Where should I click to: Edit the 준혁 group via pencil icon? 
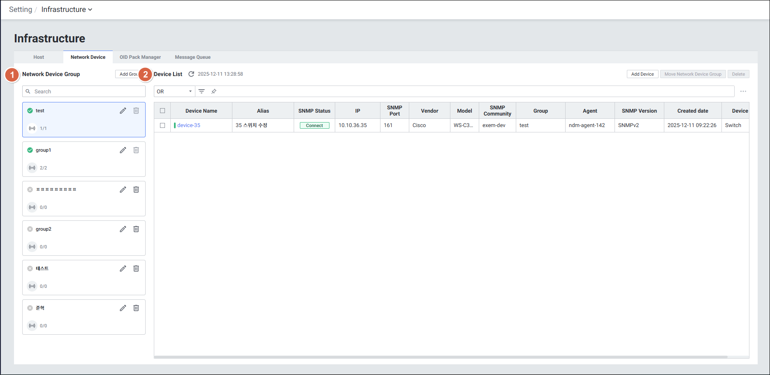[123, 308]
